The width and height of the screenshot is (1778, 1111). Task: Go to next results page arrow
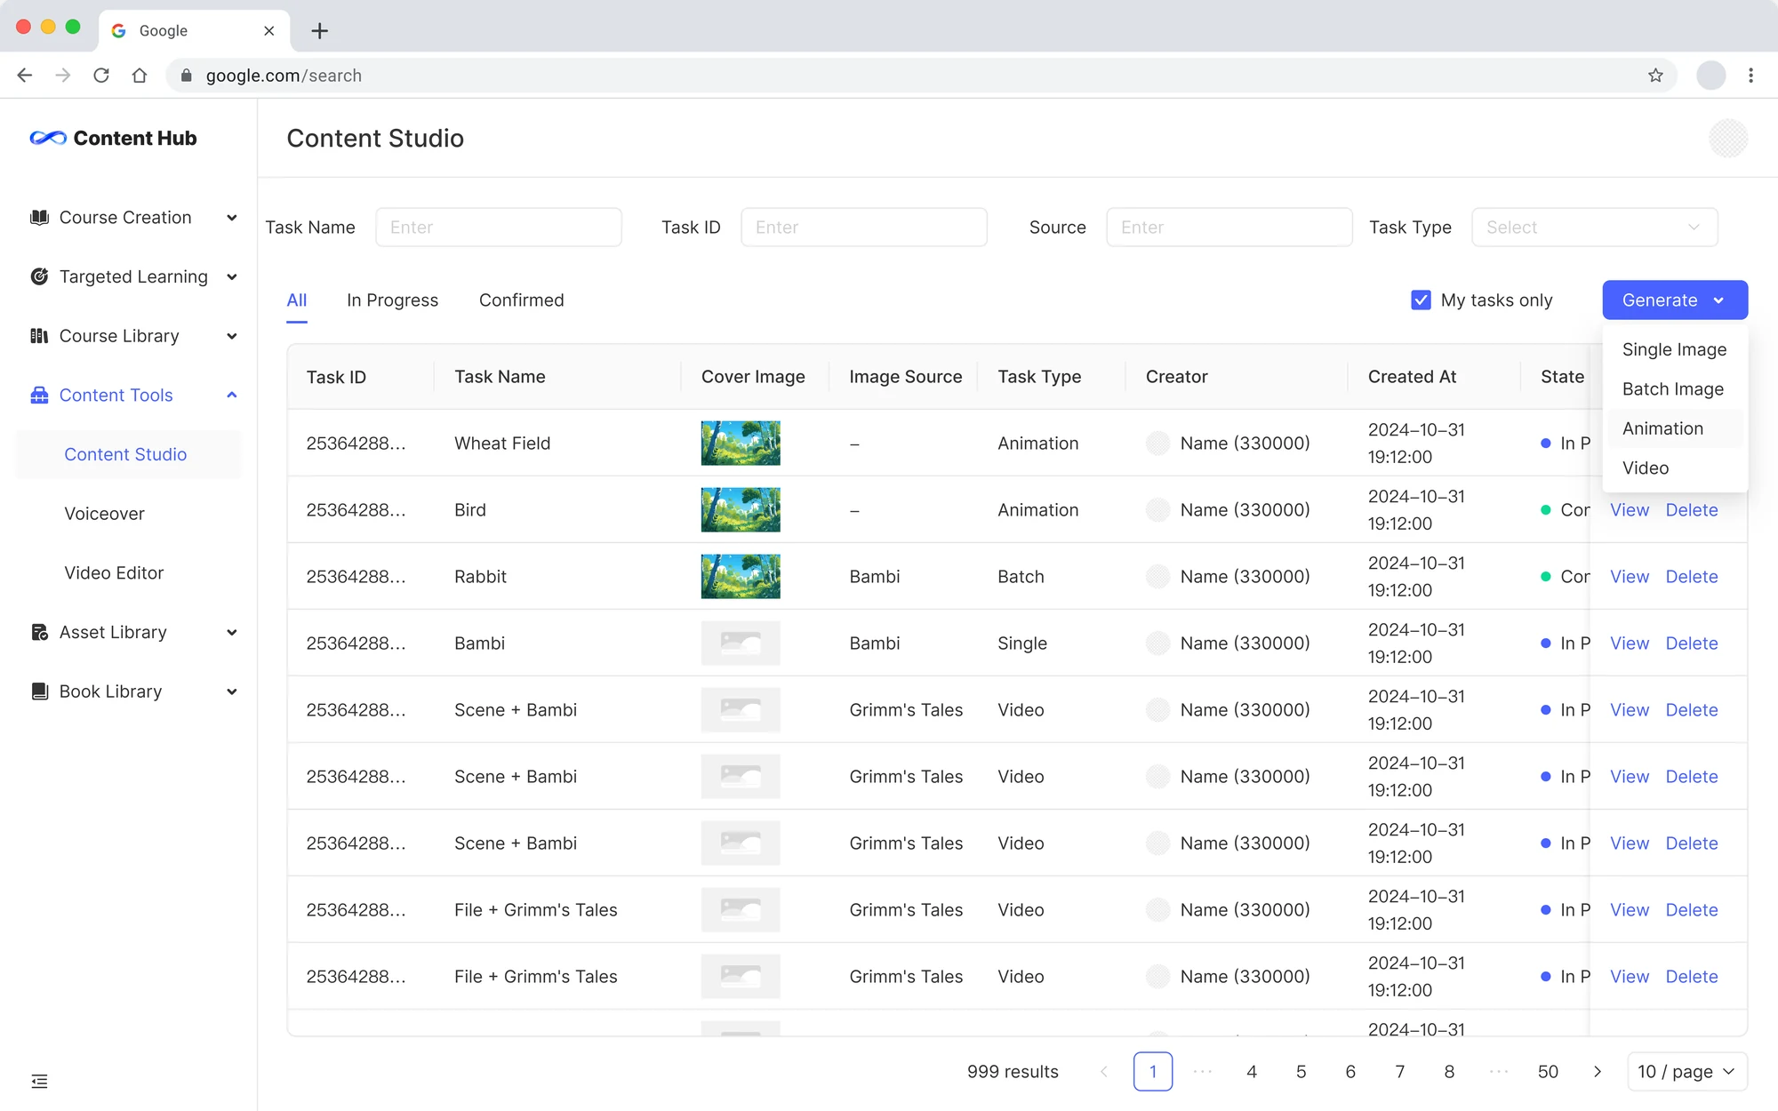[1598, 1072]
